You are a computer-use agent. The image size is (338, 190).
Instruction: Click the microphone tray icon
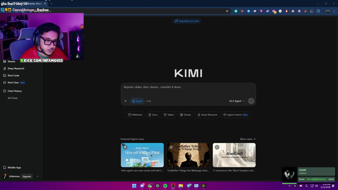tap(306, 186)
